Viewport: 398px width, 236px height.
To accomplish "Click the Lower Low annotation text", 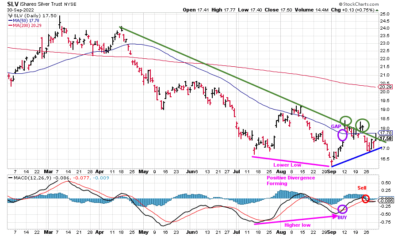I will (x=287, y=165).
